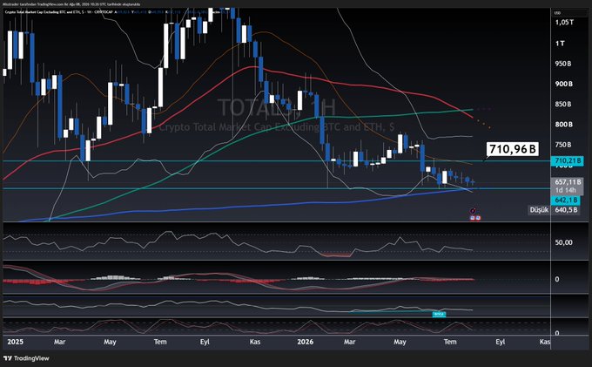Screen dimensions: 592x367
Task: Select the 710,96 B price callout
Action: coord(512,149)
